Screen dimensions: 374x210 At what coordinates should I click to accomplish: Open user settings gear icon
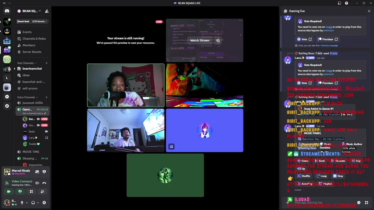[44, 203]
